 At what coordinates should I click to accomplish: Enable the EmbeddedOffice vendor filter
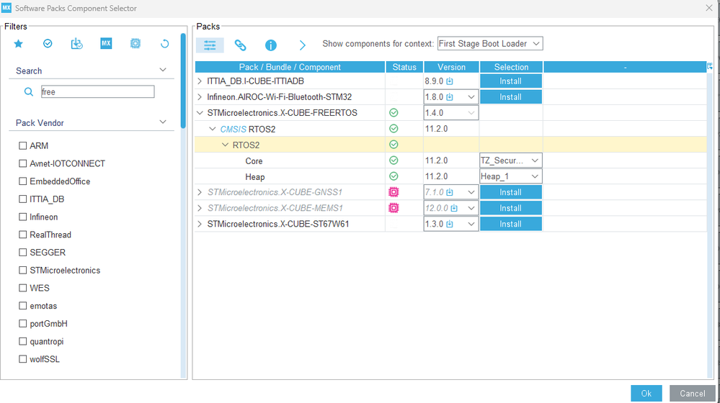point(22,181)
